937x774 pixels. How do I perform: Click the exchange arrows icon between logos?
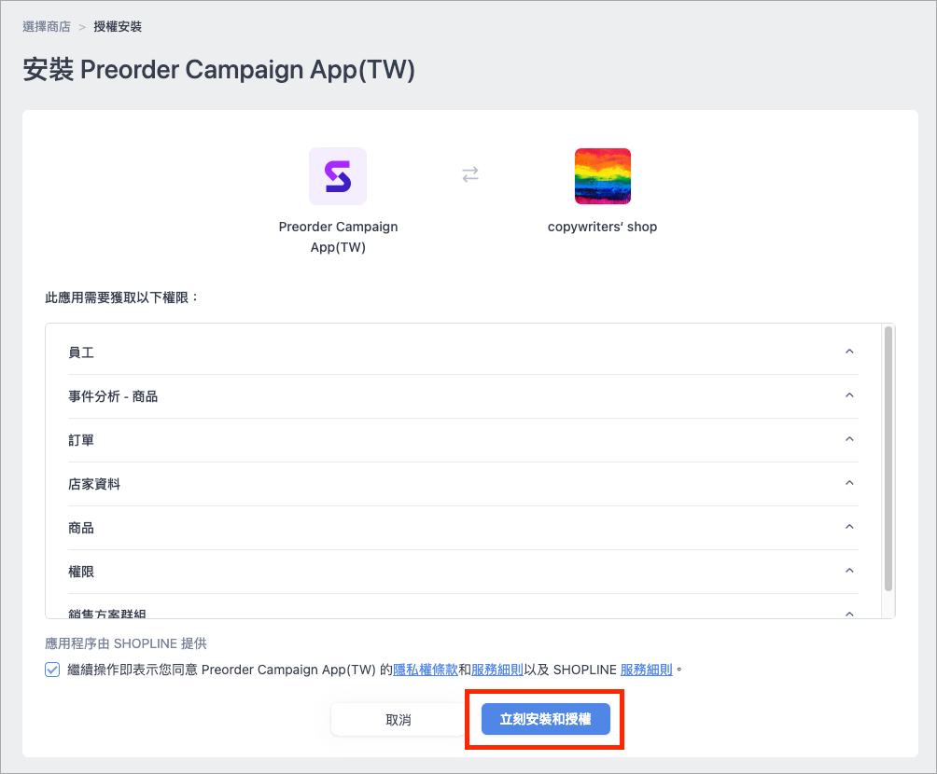[470, 174]
